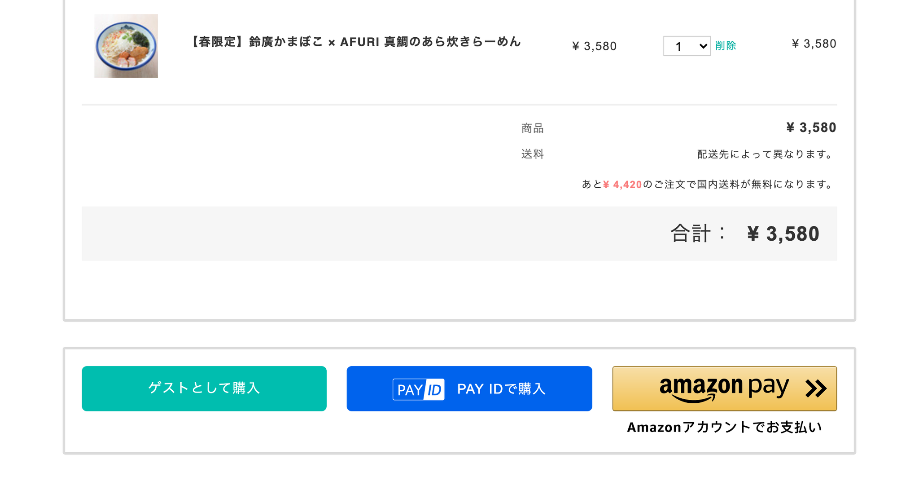Click the amazon pay logo
The image size is (919, 481).
[724, 388]
